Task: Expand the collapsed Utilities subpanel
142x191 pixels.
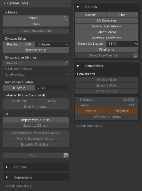Action: [x=7, y=167]
